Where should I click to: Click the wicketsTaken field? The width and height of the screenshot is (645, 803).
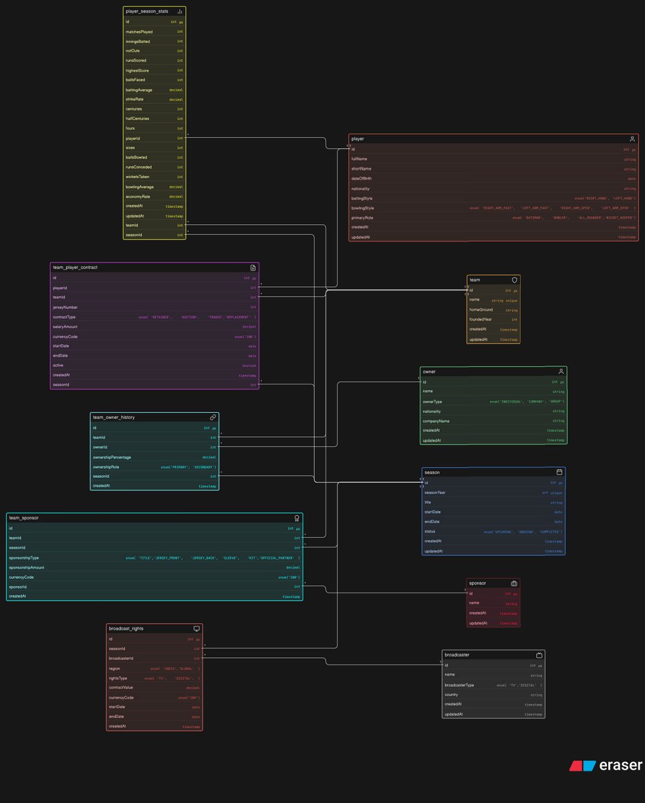154,177
